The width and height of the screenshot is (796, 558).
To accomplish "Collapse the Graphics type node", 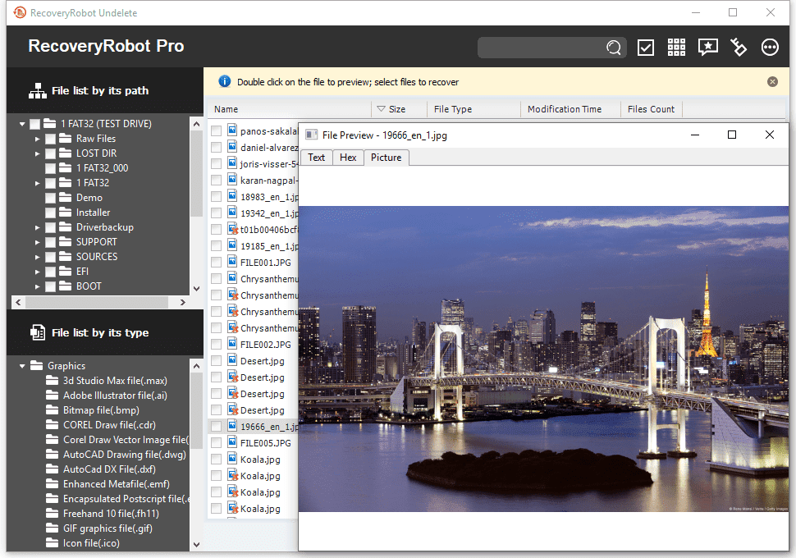I will coord(22,365).
